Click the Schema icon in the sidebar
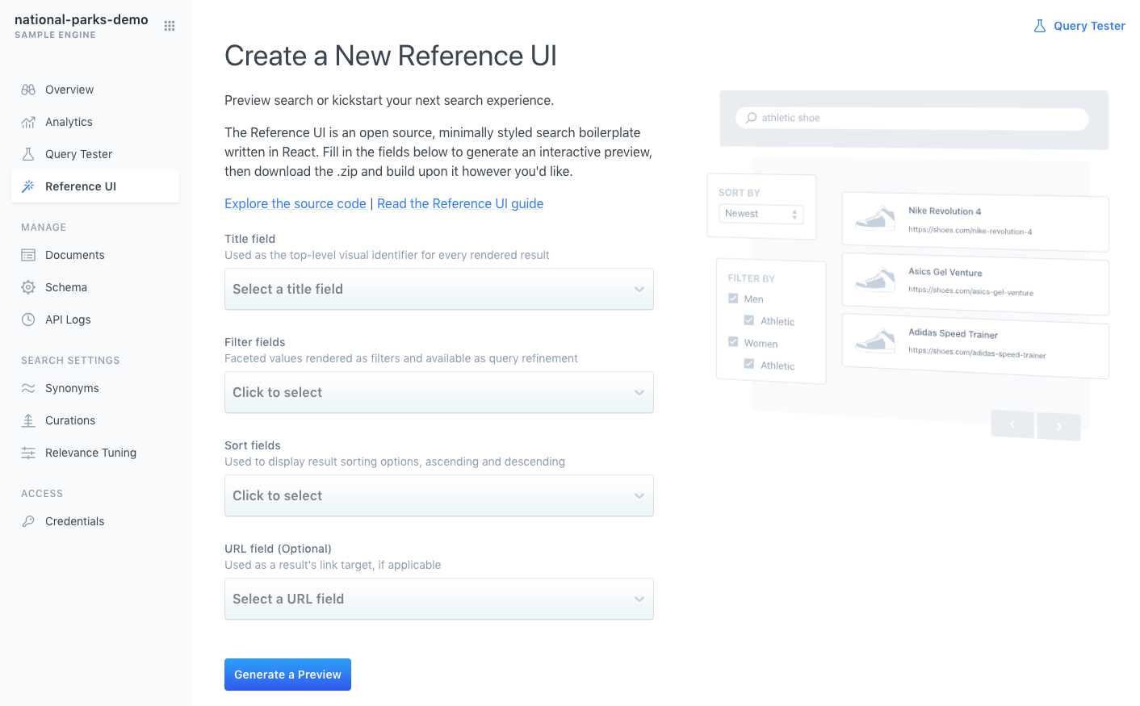The image size is (1140, 706). 28,286
